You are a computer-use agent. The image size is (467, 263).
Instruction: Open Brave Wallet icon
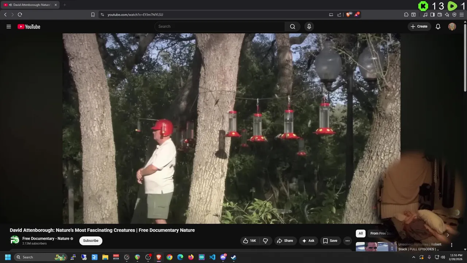pos(440,15)
